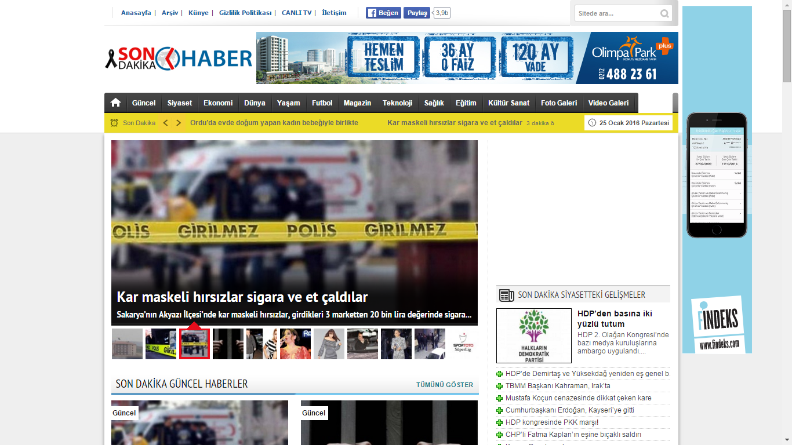Select the Futbol menu item
Screen dimensions: 792x445
(322, 103)
